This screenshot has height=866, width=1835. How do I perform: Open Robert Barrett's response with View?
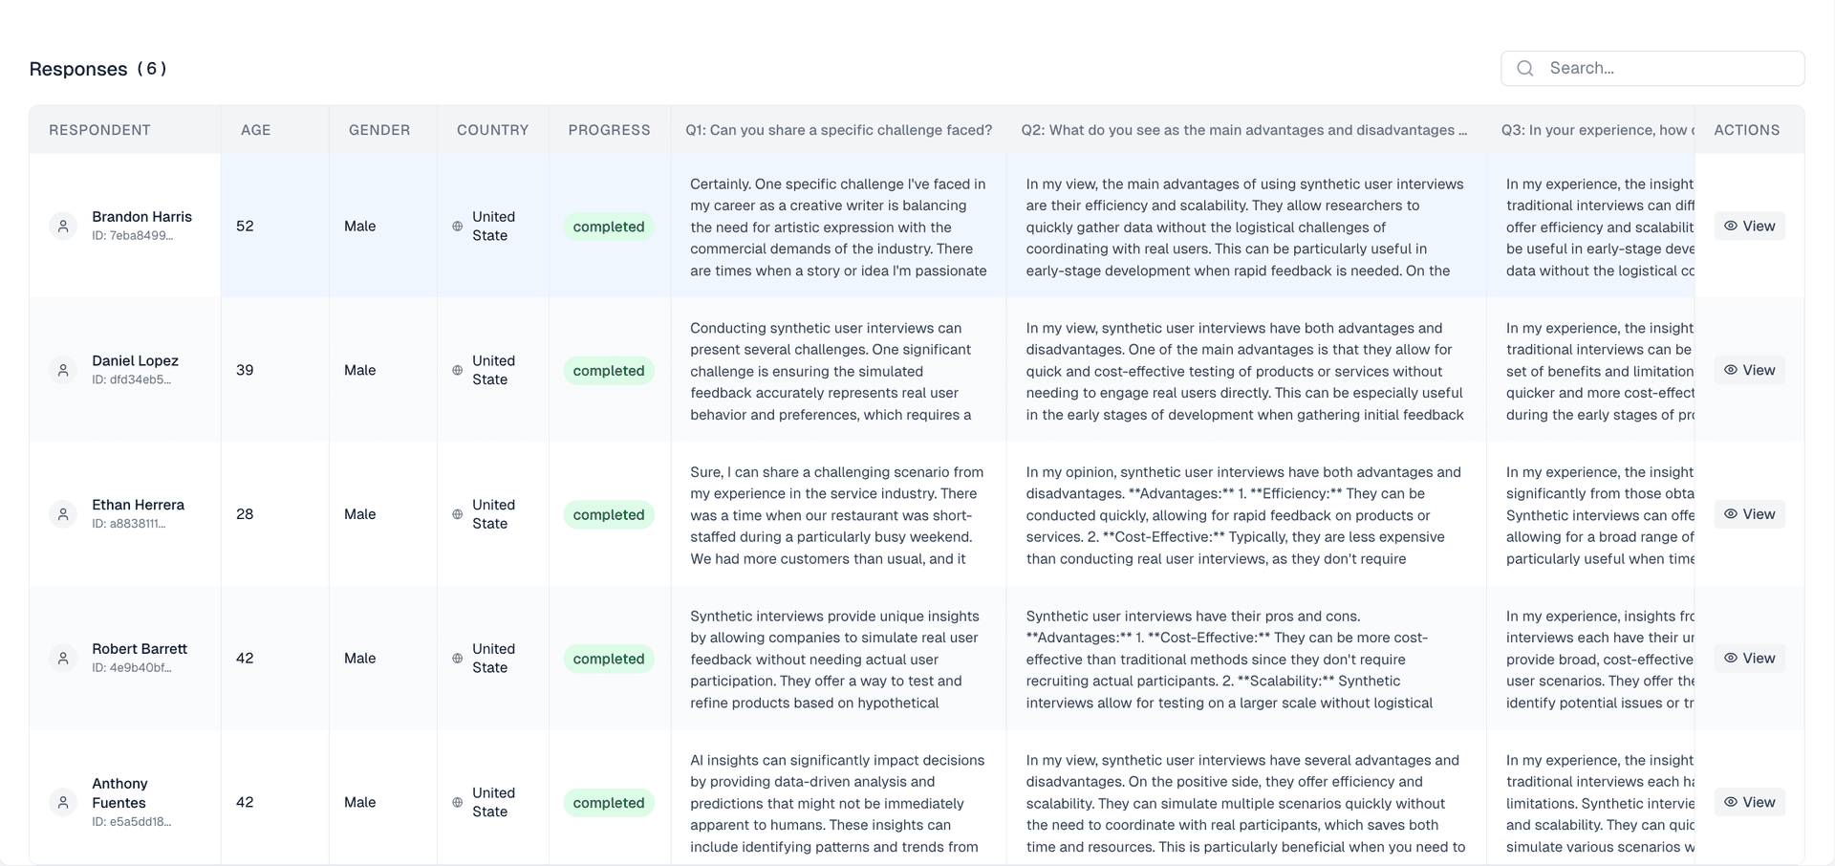[x=1750, y=658]
